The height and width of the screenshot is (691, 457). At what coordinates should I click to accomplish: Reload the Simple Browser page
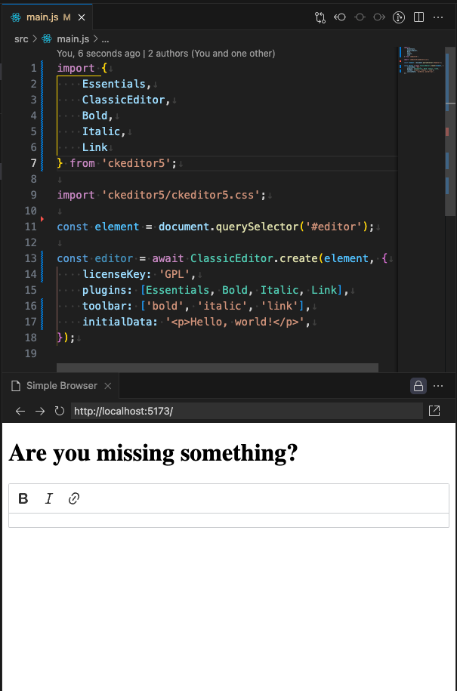[59, 411]
